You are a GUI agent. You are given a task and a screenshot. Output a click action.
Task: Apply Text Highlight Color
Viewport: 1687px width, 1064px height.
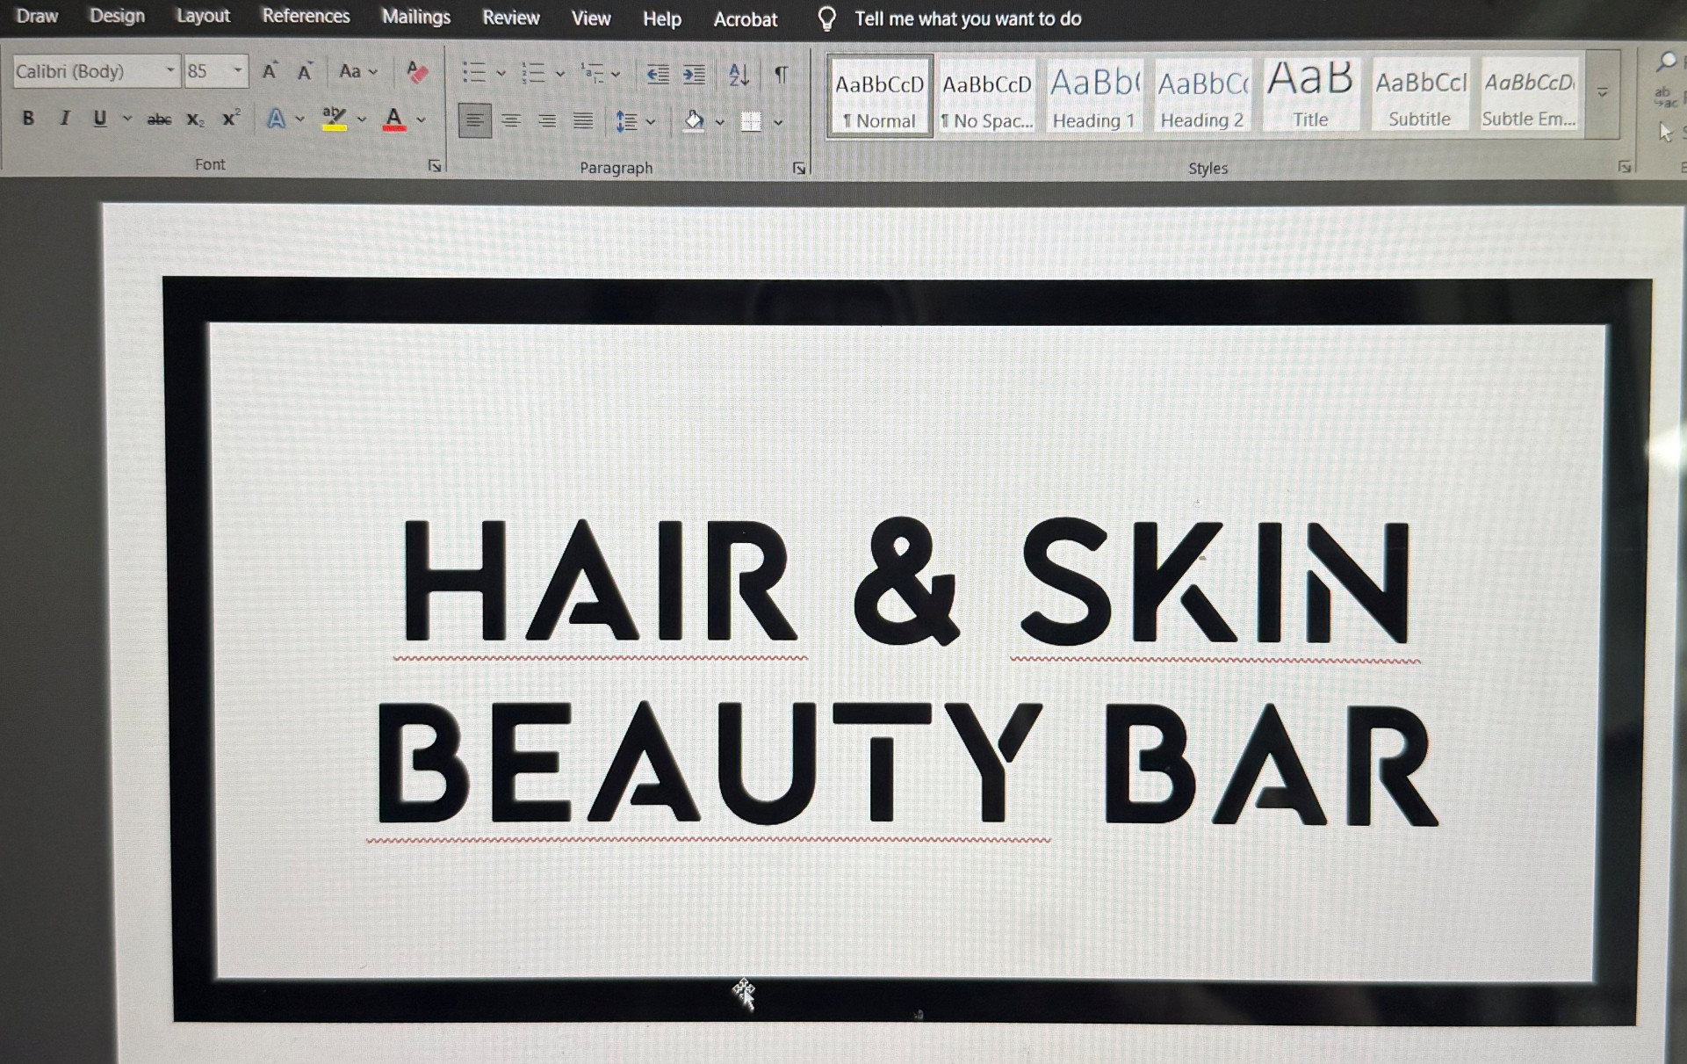pyautogui.click(x=334, y=119)
